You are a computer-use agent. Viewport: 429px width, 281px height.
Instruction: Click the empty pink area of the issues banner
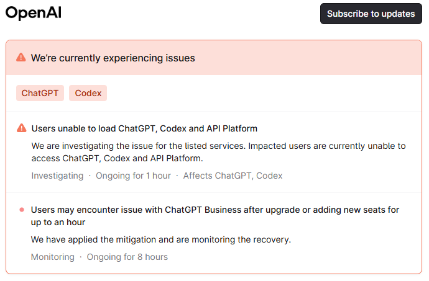click(x=311, y=58)
